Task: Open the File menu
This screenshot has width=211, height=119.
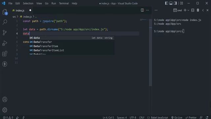Action: point(10,3)
